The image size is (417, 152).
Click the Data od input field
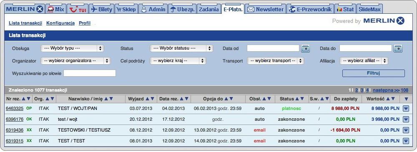click(x=273, y=48)
